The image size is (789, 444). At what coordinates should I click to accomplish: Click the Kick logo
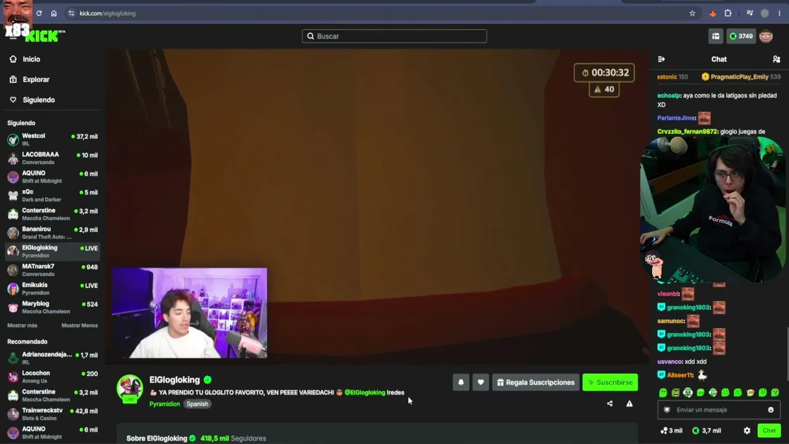click(x=43, y=36)
